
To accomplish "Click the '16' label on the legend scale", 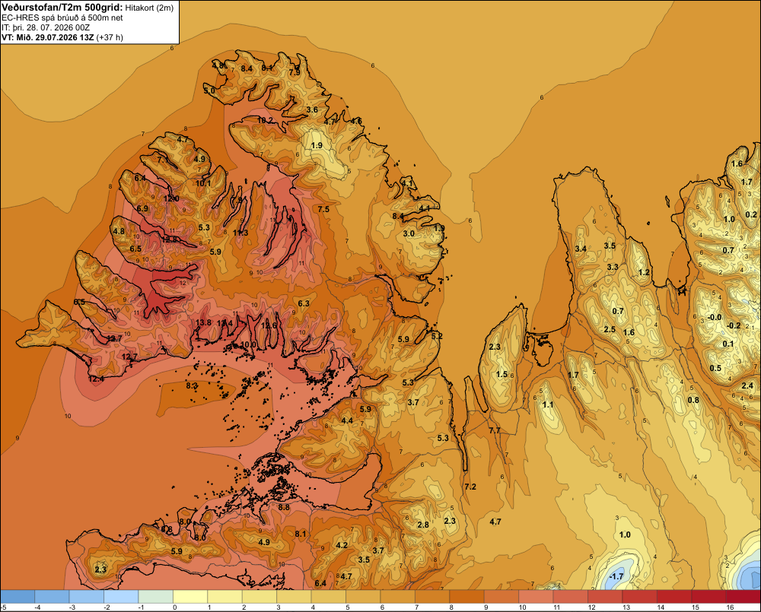I will tap(730, 607).
